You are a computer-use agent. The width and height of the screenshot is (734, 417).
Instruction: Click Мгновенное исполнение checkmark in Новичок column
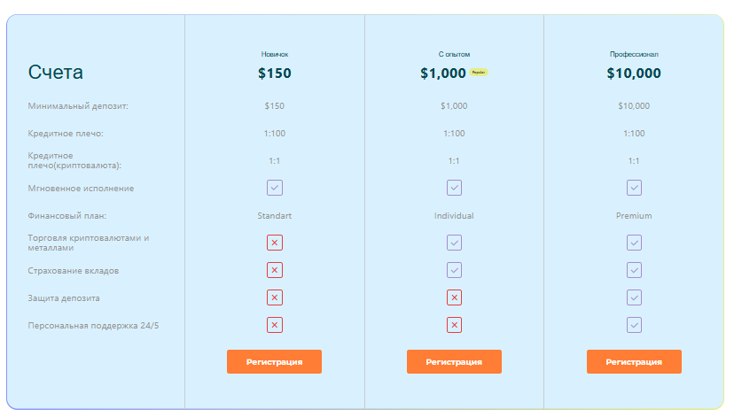point(275,188)
